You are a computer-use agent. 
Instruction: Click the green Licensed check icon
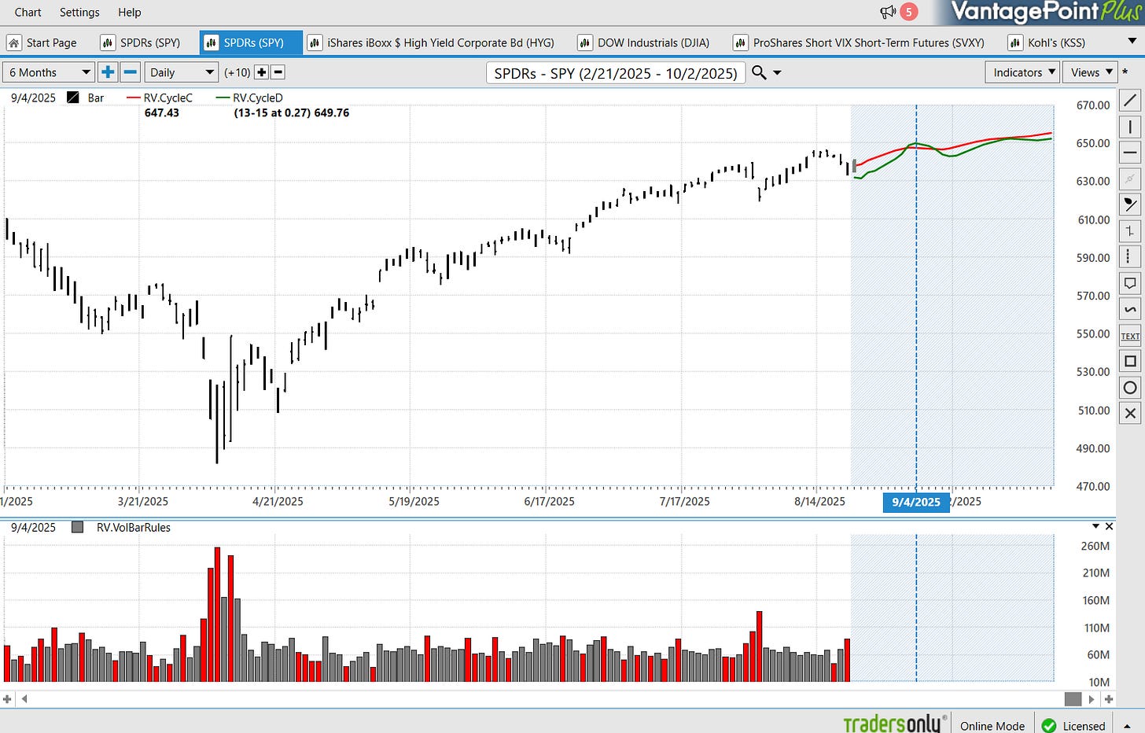1048,725
